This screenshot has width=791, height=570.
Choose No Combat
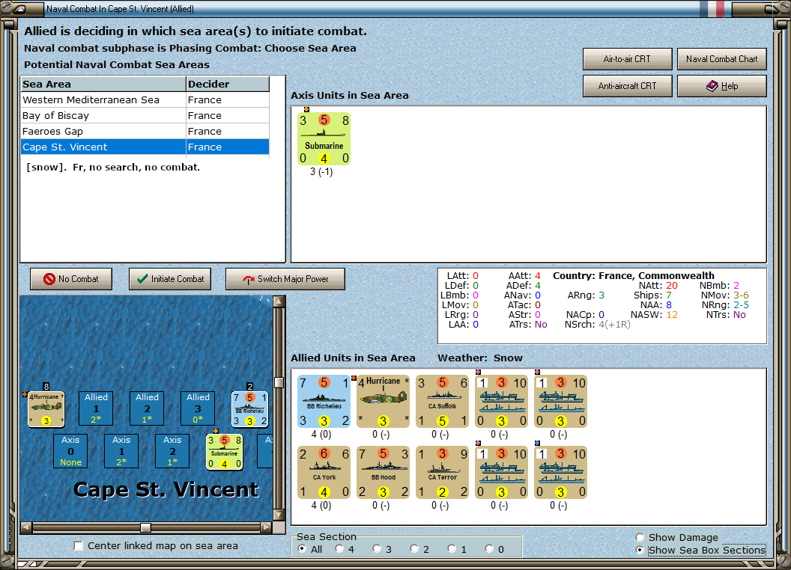[x=71, y=278]
